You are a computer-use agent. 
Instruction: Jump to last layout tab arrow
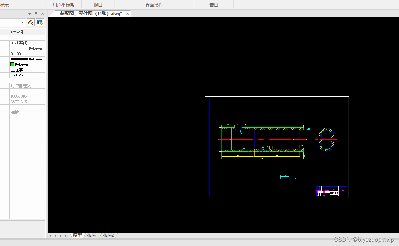pos(66,236)
